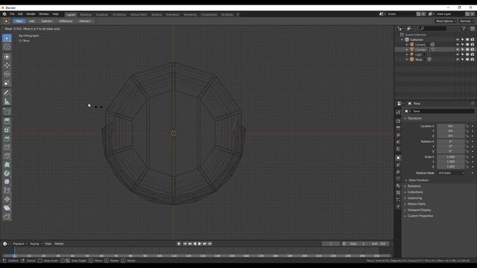
Task: Click the timeline play forward button
Action: [x=200, y=243]
